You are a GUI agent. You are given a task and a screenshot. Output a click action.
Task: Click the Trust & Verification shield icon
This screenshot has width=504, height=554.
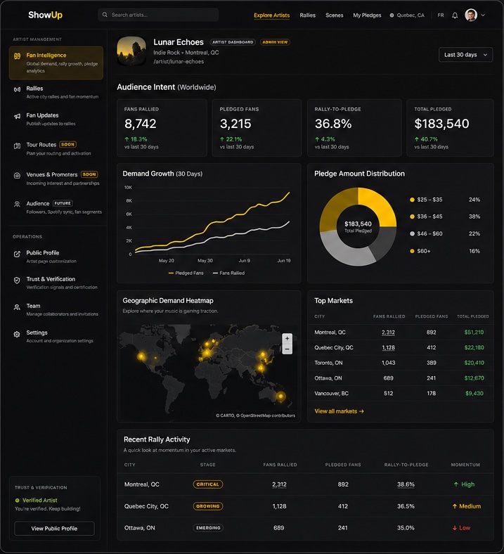[17, 281]
